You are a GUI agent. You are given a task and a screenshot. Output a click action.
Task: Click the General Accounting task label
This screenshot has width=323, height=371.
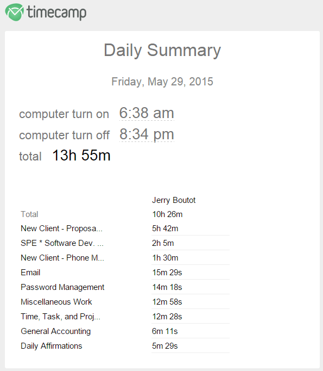(56, 331)
